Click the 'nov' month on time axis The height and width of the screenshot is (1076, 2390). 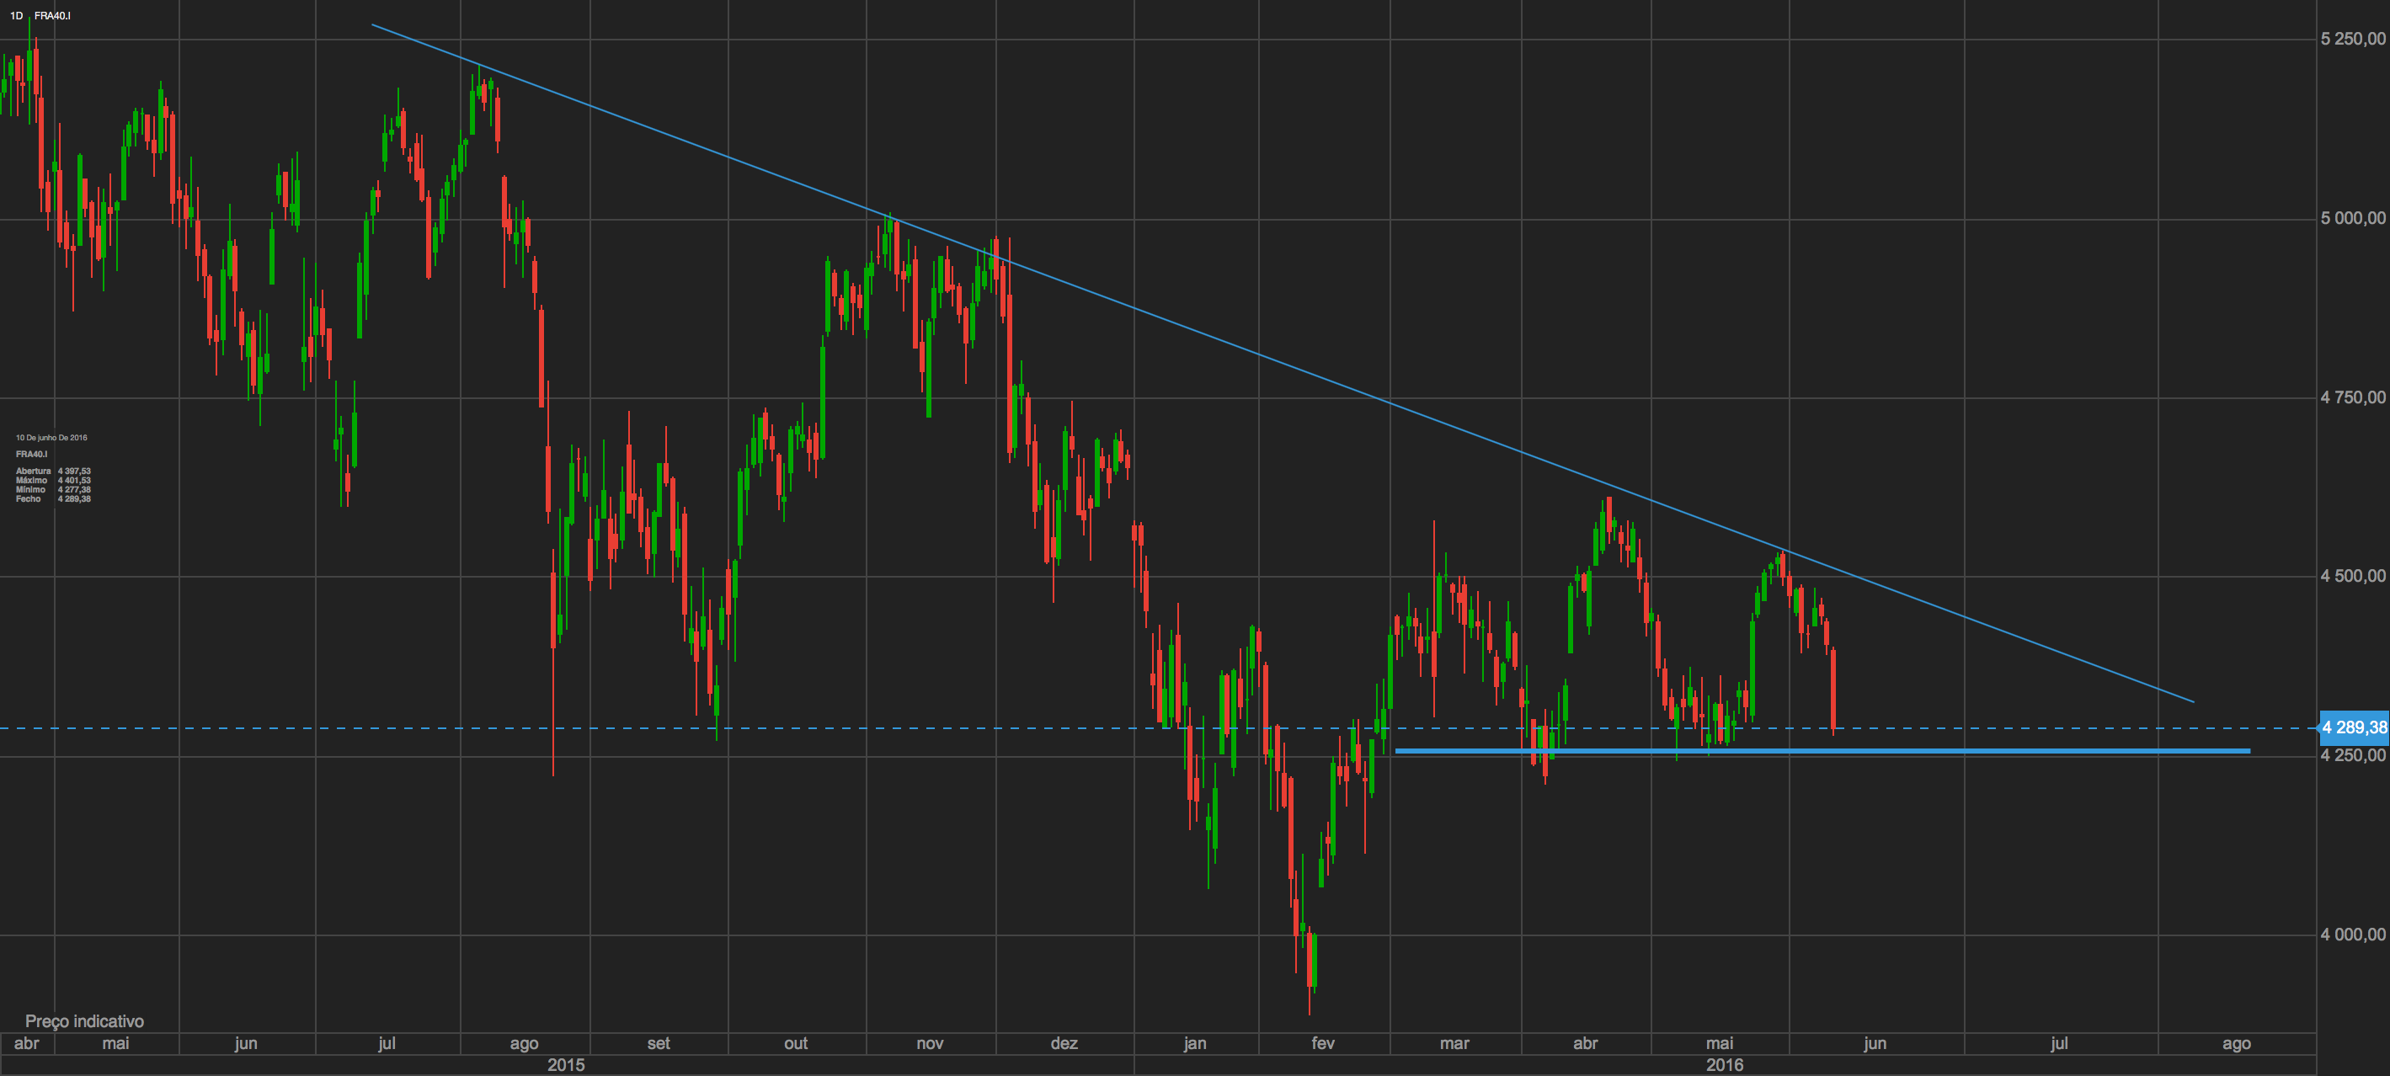pyautogui.click(x=930, y=1043)
